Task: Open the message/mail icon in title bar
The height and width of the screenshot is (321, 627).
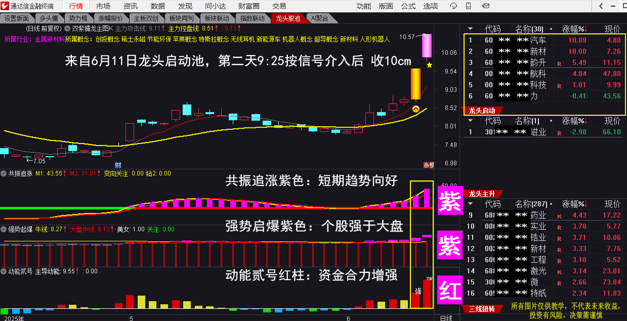Action: (486, 6)
